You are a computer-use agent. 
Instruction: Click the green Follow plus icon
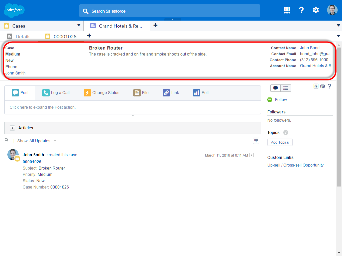click(270, 100)
